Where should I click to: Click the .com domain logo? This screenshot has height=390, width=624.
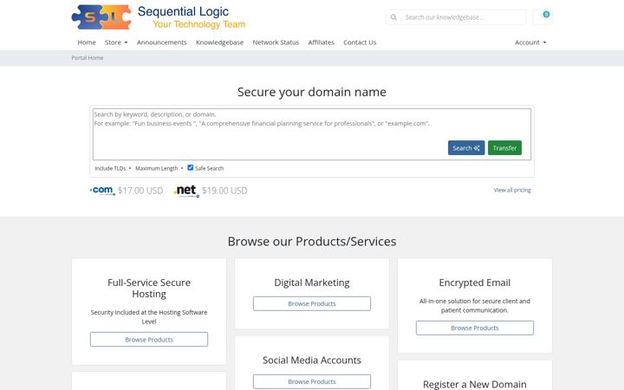tap(102, 191)
